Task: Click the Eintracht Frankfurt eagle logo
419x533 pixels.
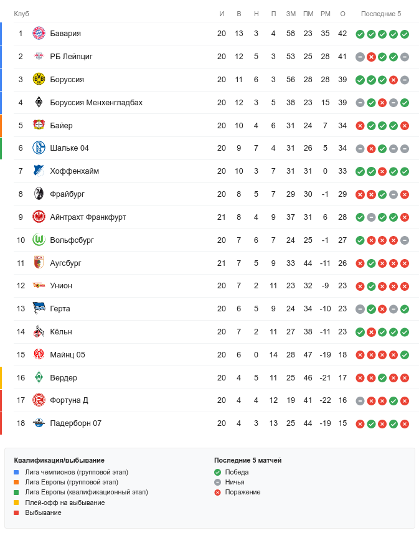Action: [x=39, y=217]
